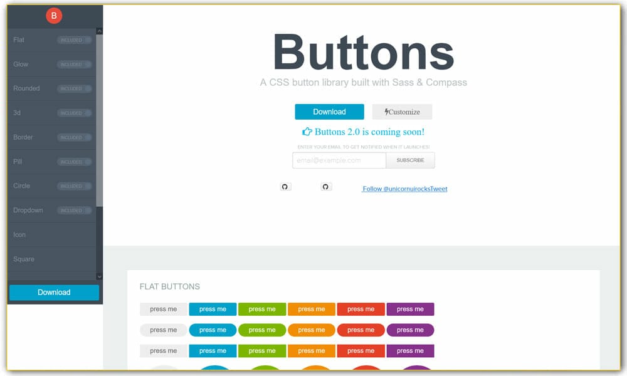Click the email address input field
This screenshot has height=376, width=627.
click(x=338, y=160)
